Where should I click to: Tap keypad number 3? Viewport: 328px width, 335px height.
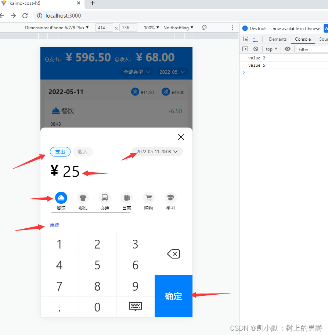click(136, 244)
